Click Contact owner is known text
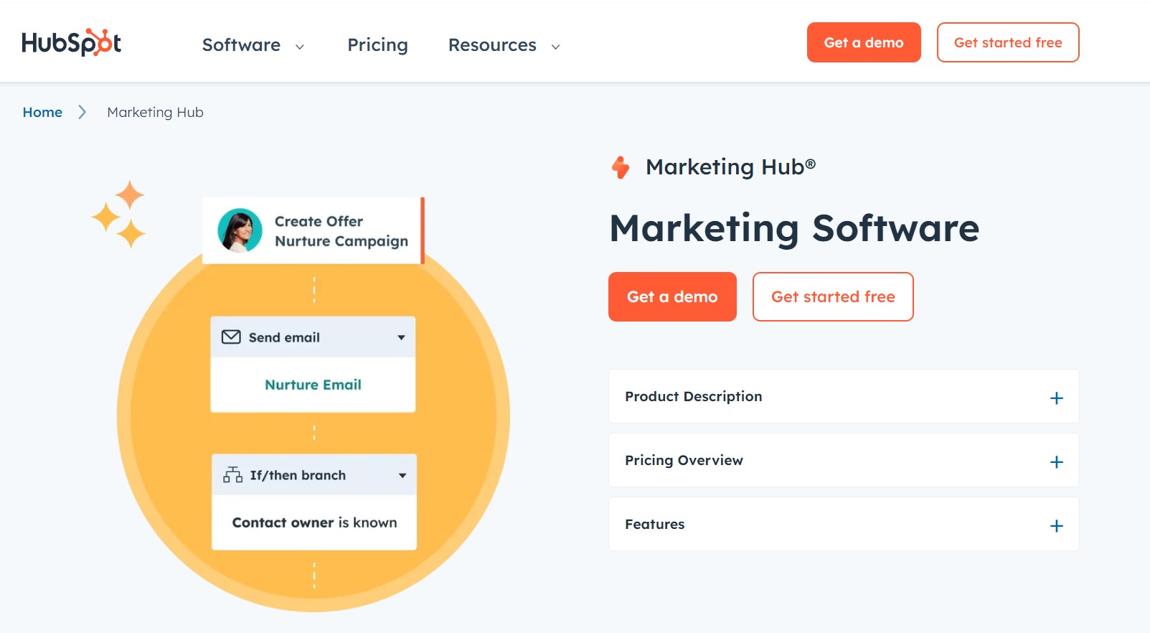The image size is (1150, 633). coord(314,522)
